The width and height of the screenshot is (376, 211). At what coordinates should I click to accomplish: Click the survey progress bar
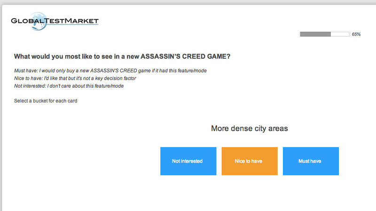325,34
